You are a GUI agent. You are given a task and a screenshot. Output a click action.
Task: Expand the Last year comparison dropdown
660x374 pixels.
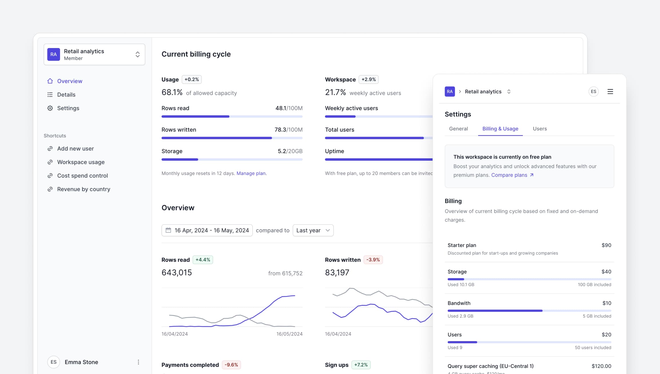pos(313,230)
